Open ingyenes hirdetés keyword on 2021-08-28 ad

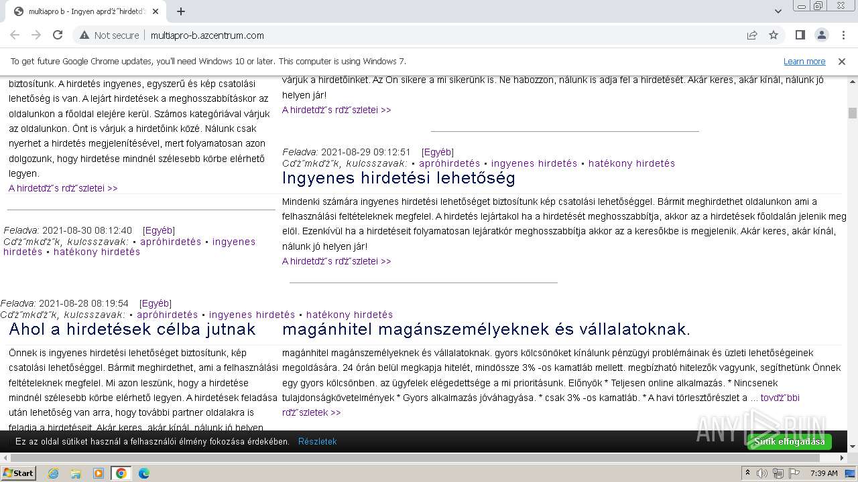(x=252, y=315)
